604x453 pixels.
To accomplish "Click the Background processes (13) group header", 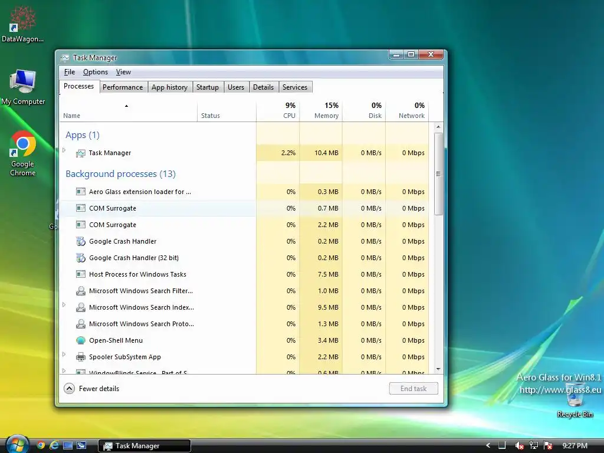I will click(x=120, y=174).
